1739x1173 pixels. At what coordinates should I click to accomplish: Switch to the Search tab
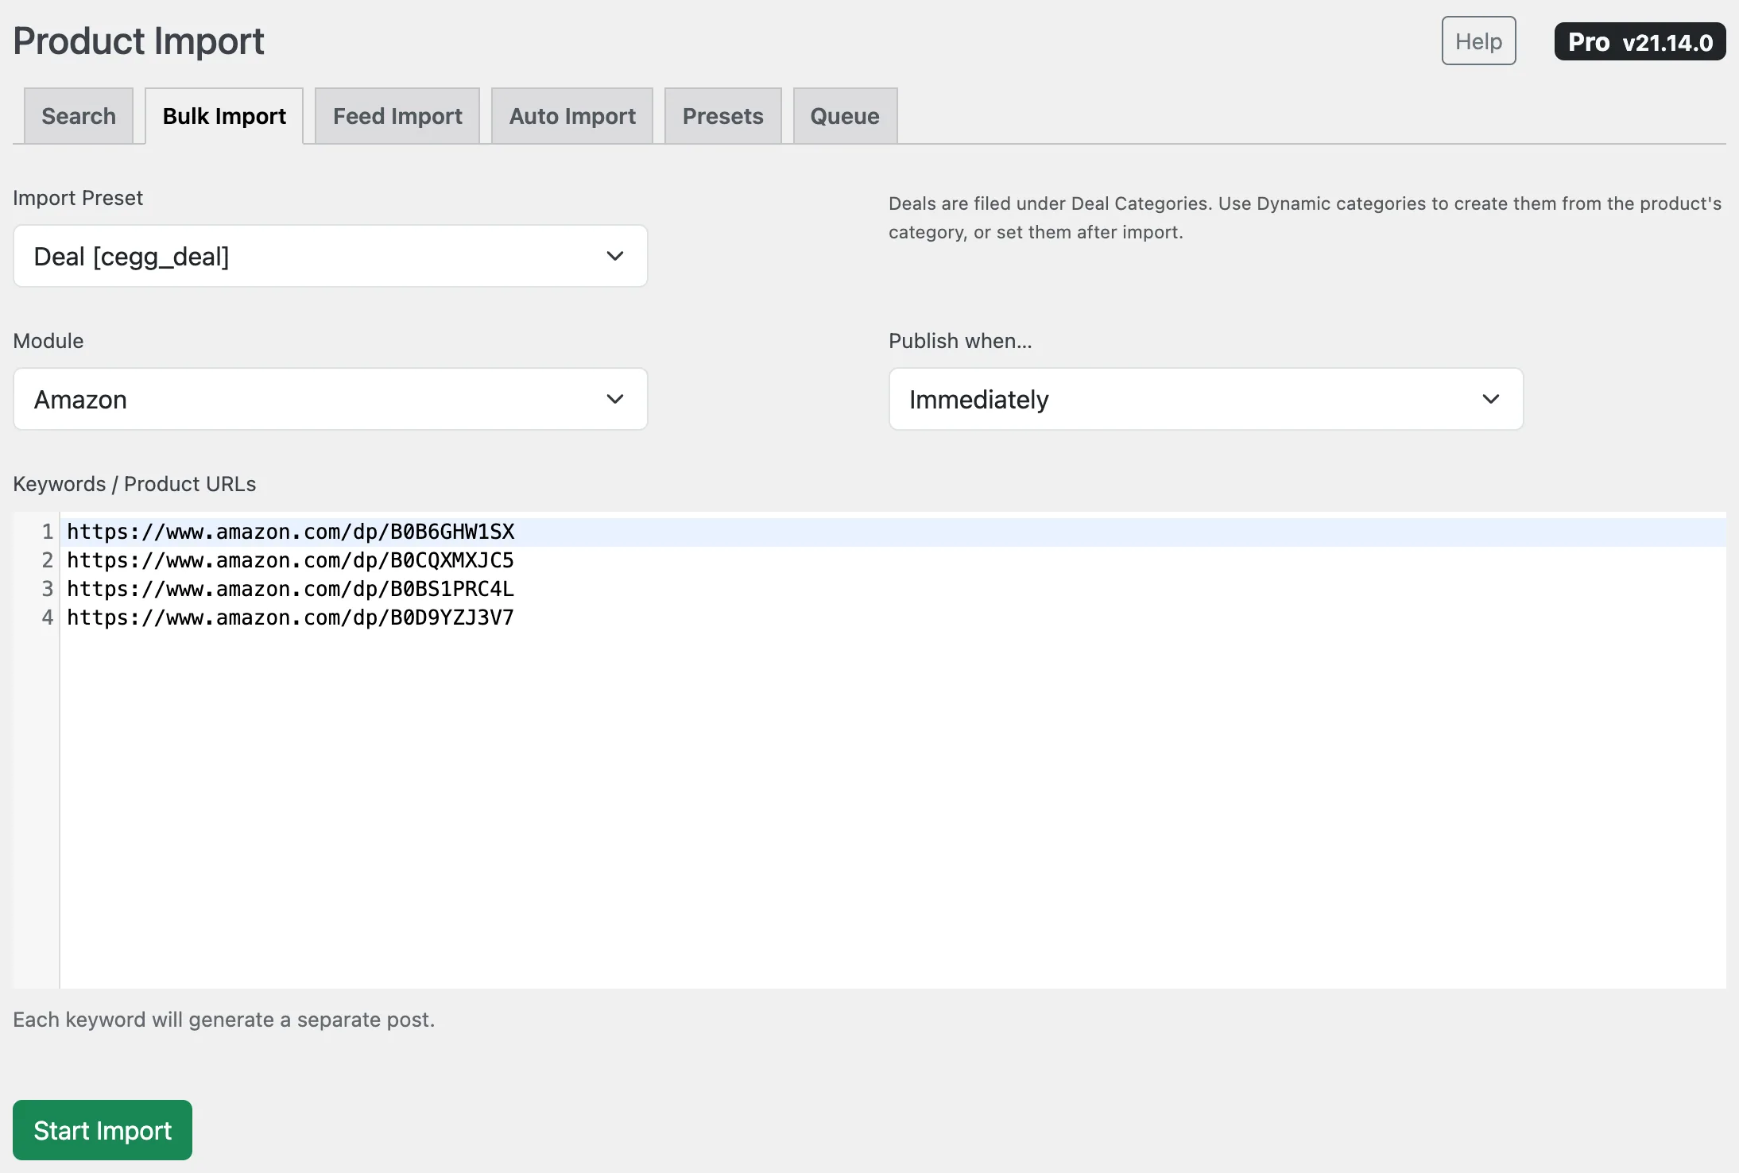(79, 116)
